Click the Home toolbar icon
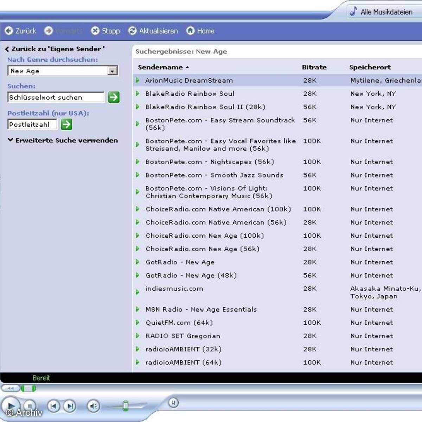Viewport: 422px width, 422px height. click(x=191, y=31)
